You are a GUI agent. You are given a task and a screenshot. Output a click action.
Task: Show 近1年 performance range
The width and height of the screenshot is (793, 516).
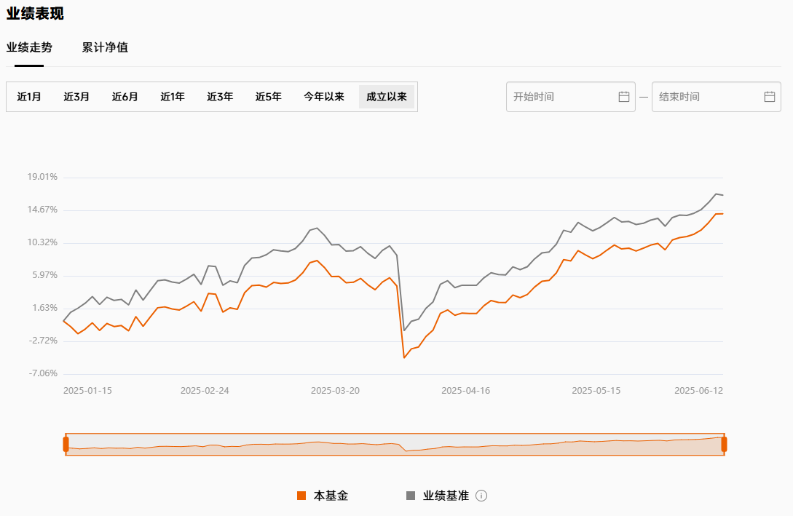[173, 97]
